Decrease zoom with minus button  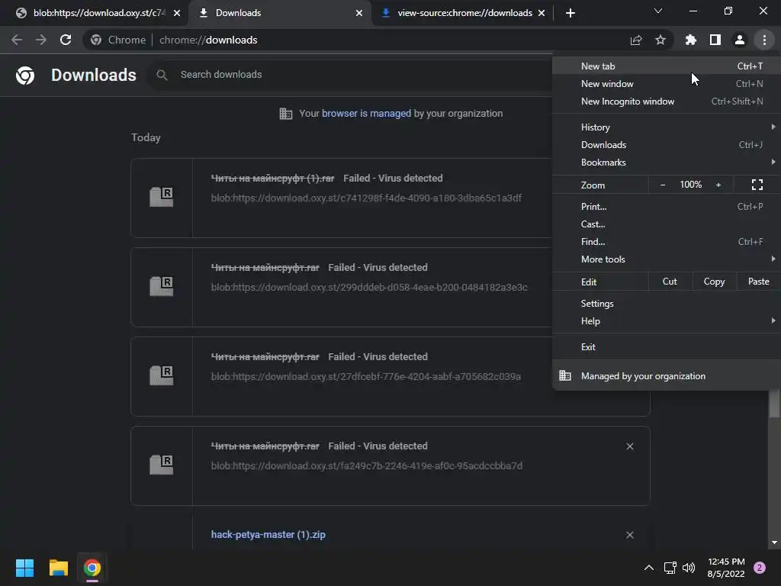pos(663,185)
